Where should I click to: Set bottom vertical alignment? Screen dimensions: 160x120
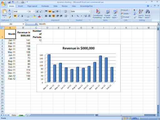point(53,11)
